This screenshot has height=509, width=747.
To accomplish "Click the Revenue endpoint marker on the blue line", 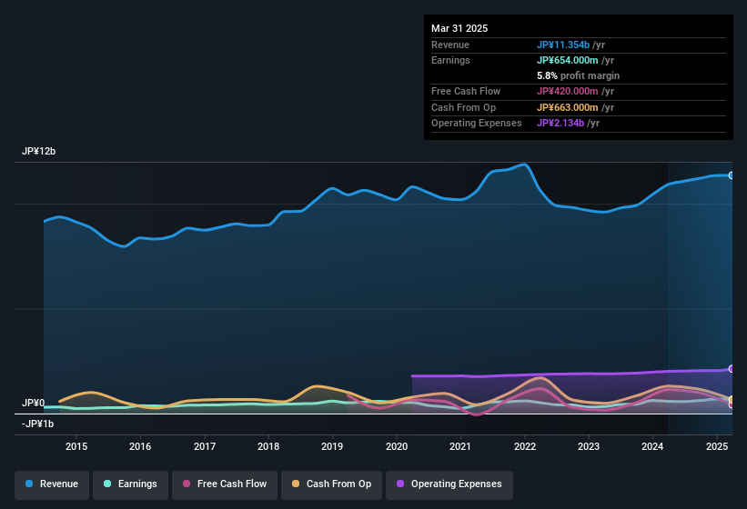I will (732, 175).
